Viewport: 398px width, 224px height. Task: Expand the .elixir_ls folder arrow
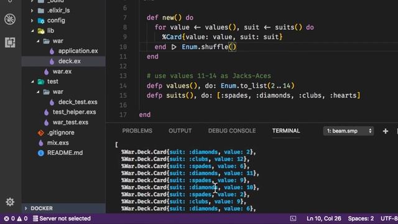click(x=32, y=11)
